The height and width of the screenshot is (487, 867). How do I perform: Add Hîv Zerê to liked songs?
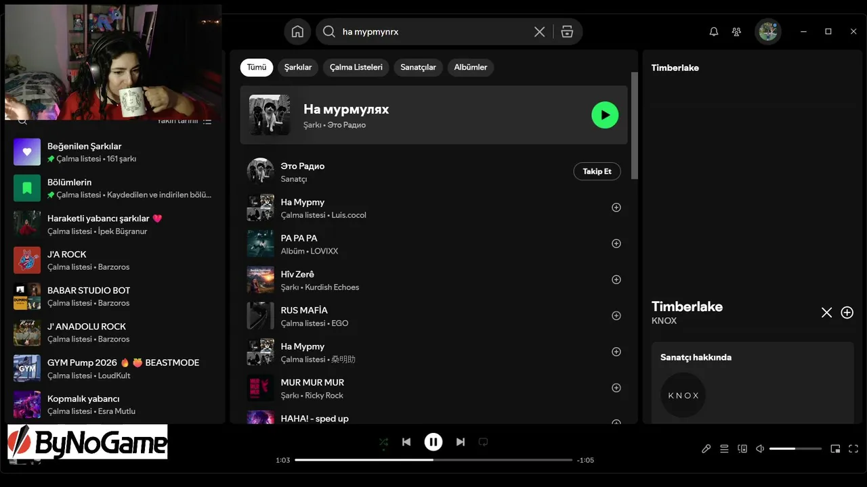tap(616, 279)
